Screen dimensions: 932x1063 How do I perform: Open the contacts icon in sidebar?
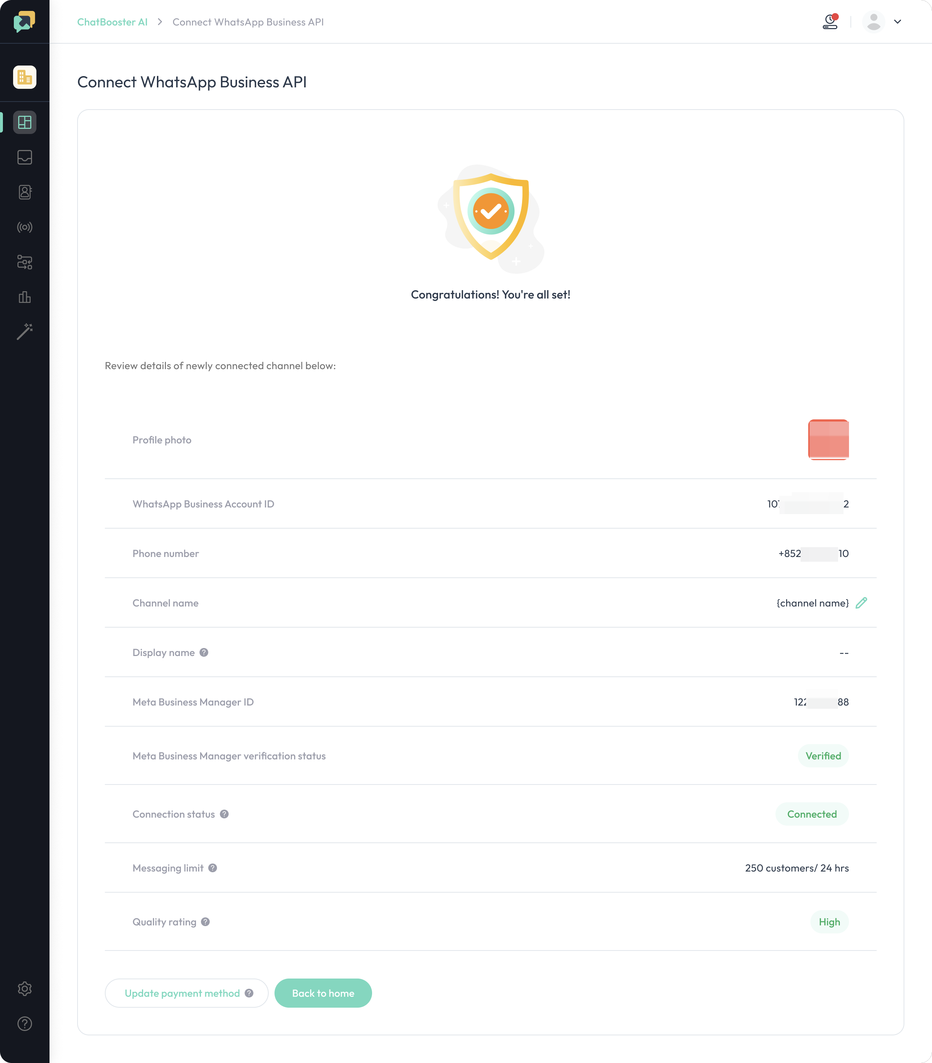click(24, 192)
